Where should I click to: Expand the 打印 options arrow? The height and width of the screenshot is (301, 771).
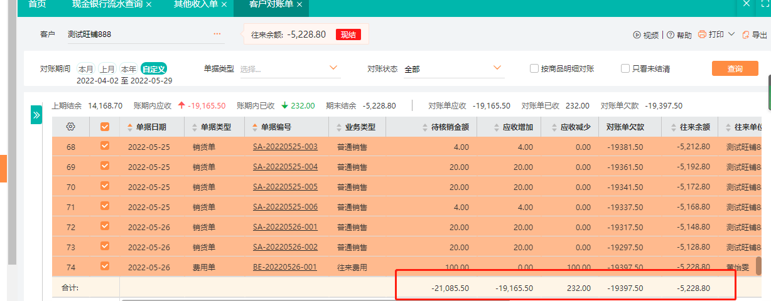731,34
